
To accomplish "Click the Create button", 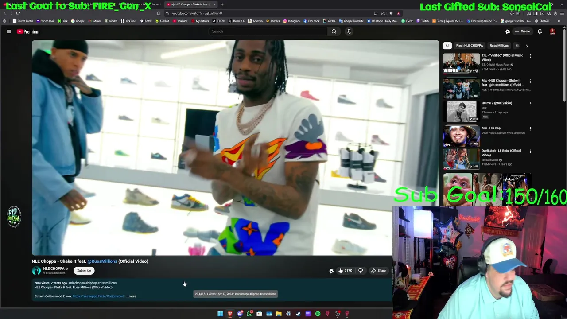I will (523, 31).
